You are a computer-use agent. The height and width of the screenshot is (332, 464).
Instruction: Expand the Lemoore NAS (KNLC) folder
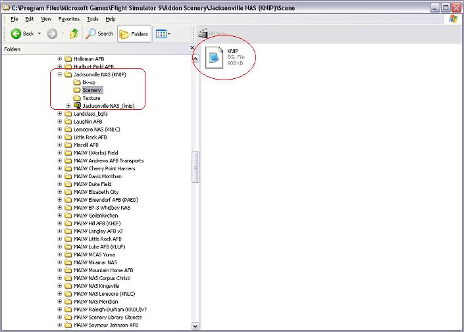[60, 130]
